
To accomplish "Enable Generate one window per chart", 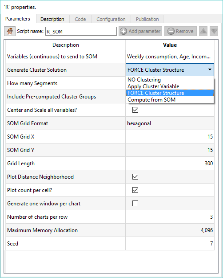I will [135, 203].
